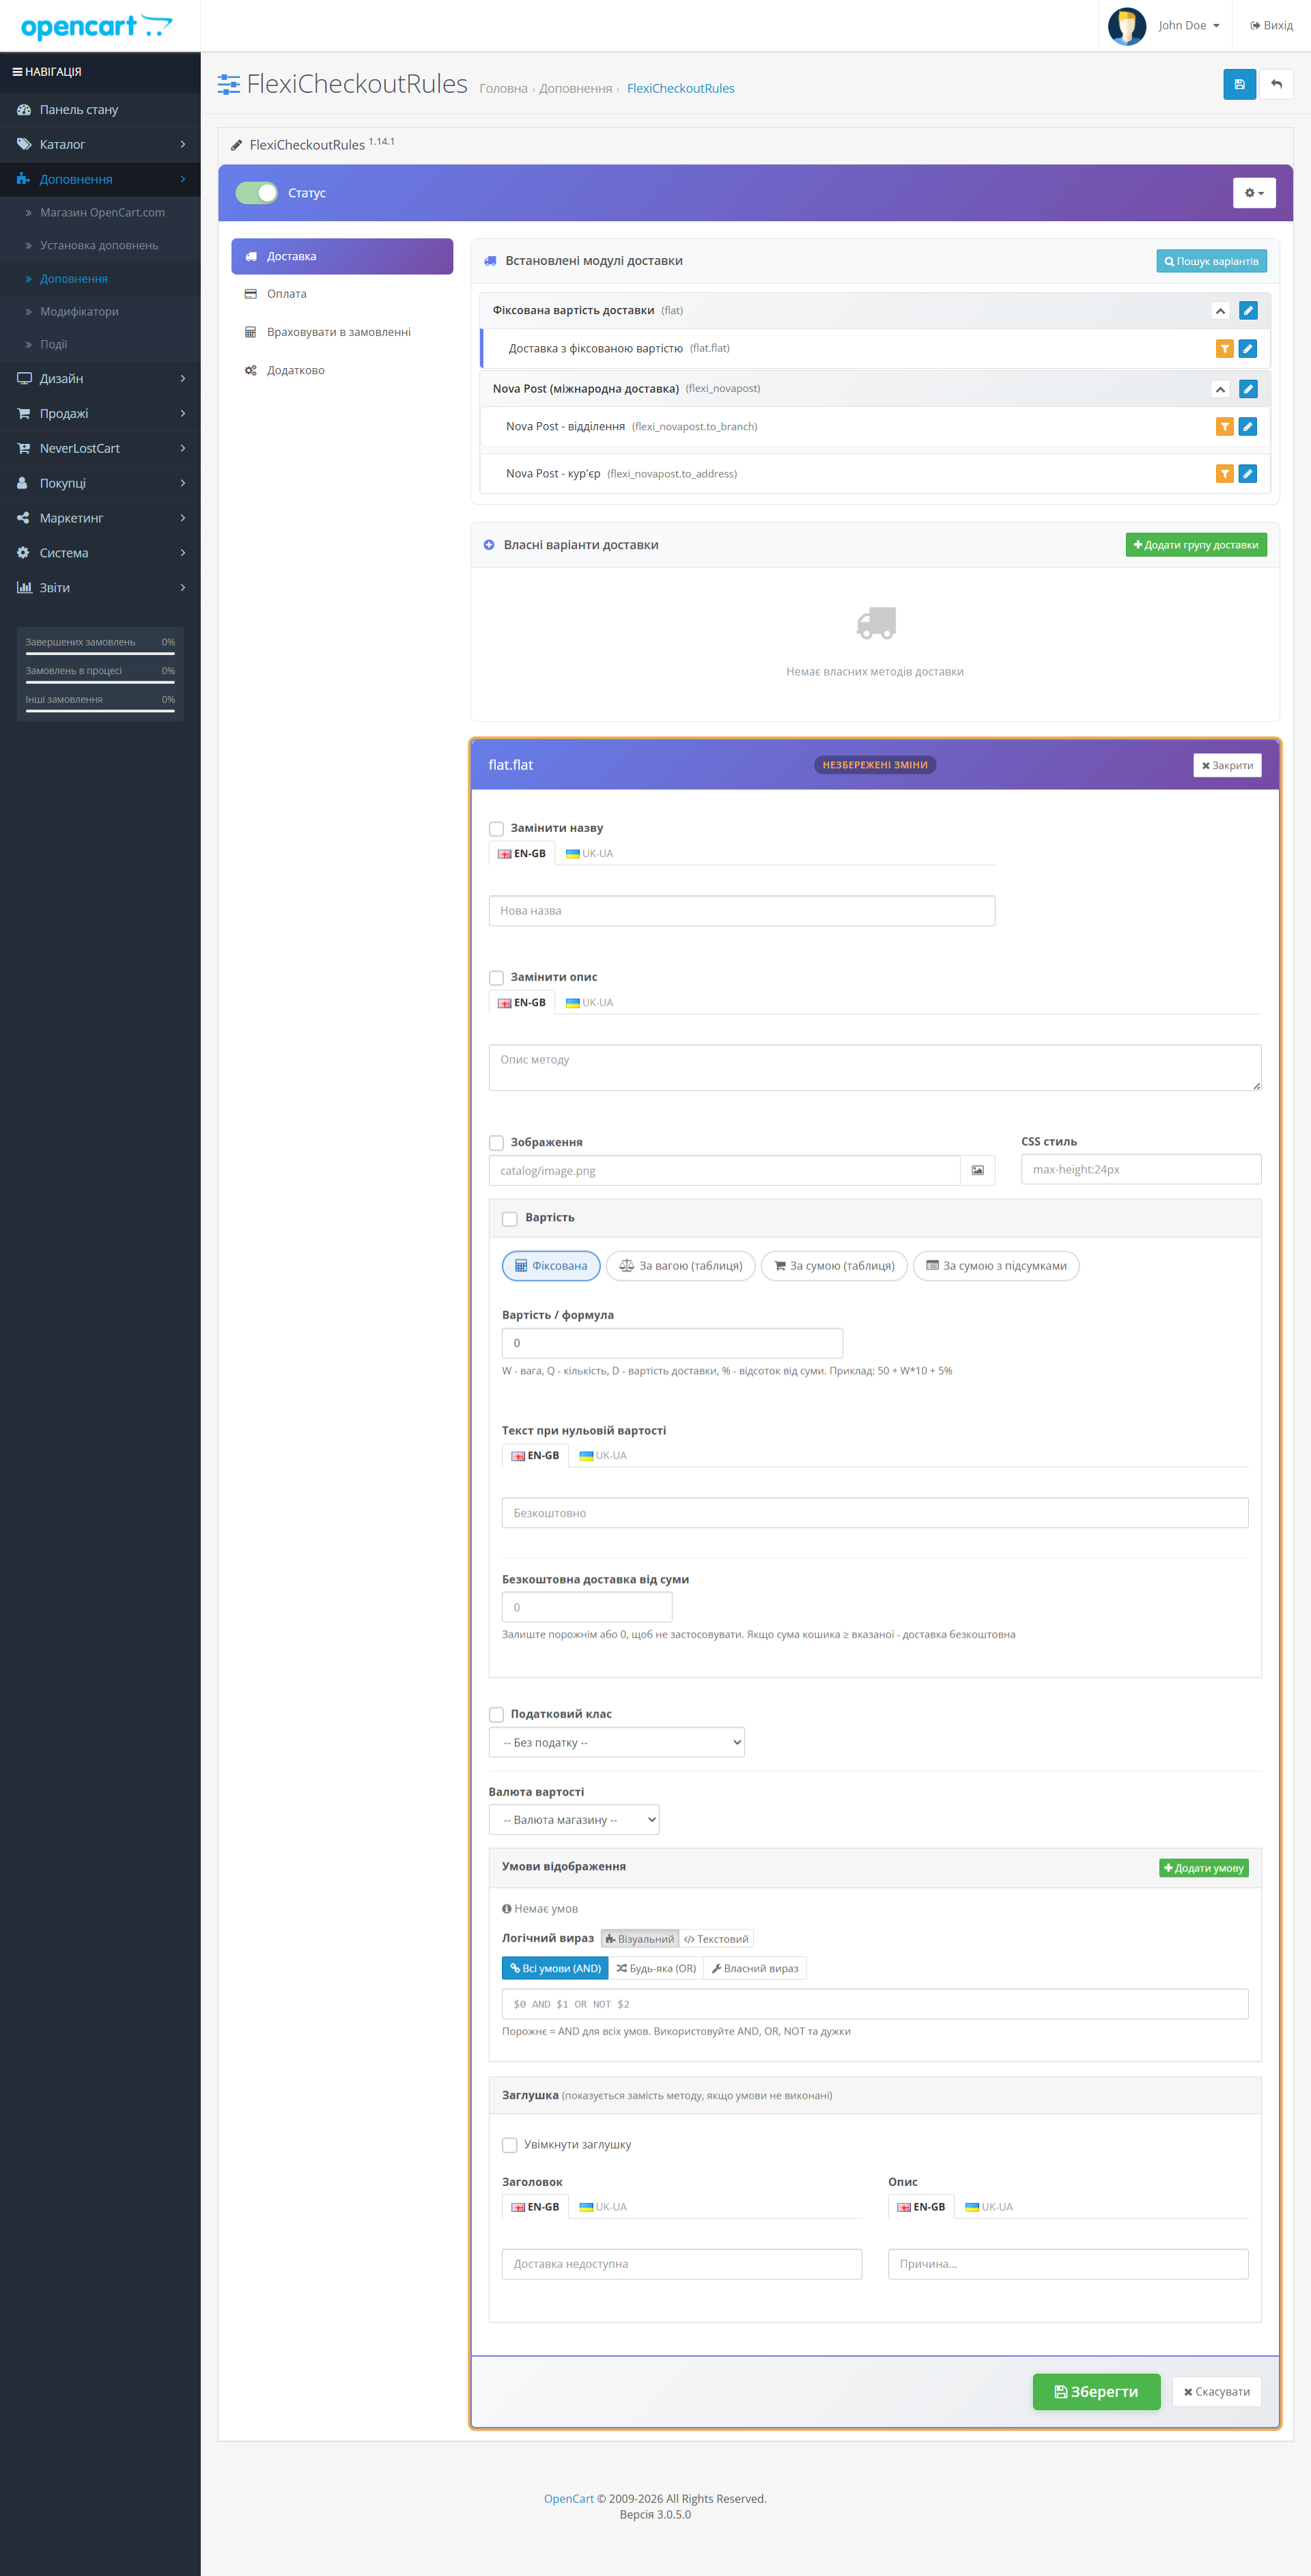Switch logic expression to Візуальний mode

(x=640, y=1939)
